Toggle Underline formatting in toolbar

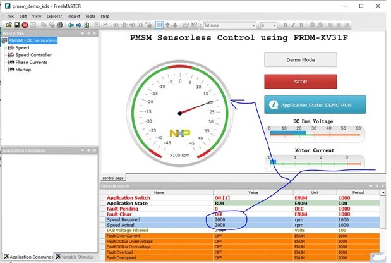tap(301, 25)
